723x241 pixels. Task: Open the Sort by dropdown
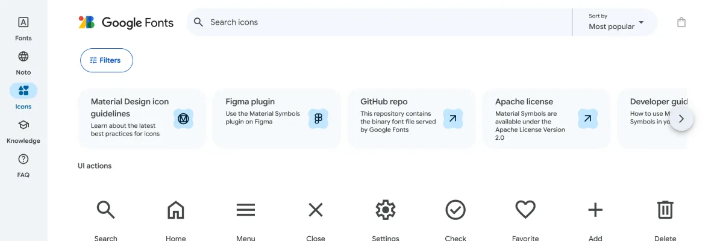(x=616, y=22)
